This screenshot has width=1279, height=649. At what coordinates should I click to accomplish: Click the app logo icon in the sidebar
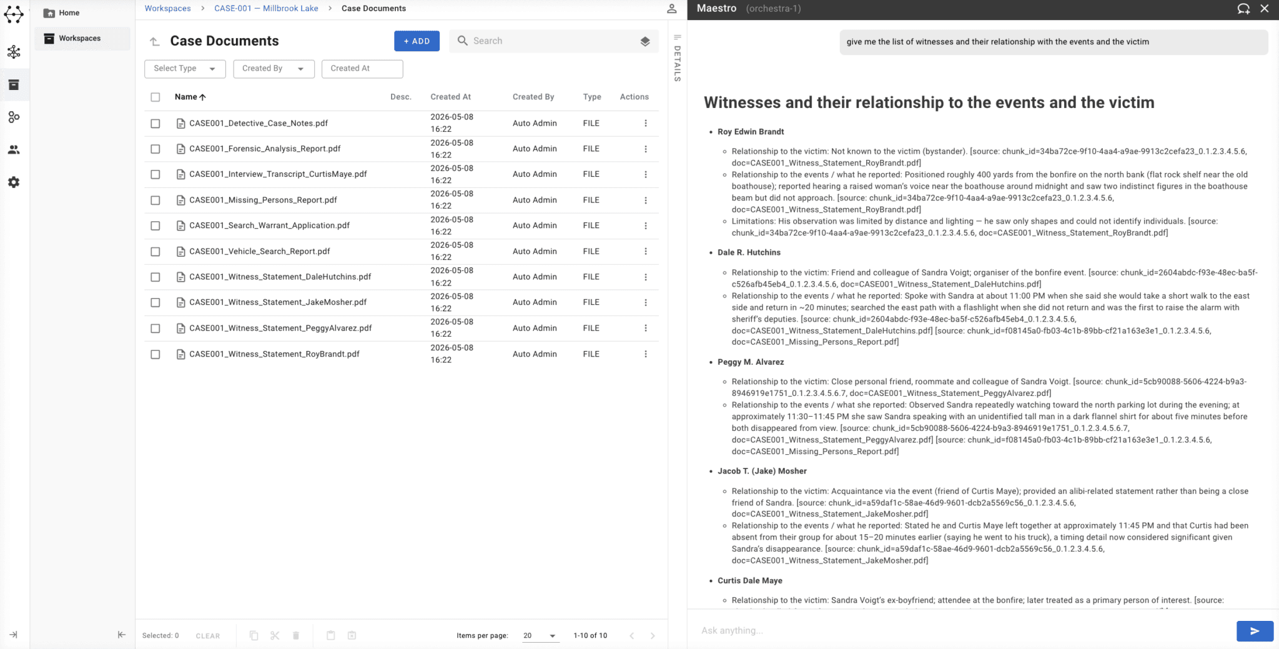pyautogui.click(x=14, y=14)
